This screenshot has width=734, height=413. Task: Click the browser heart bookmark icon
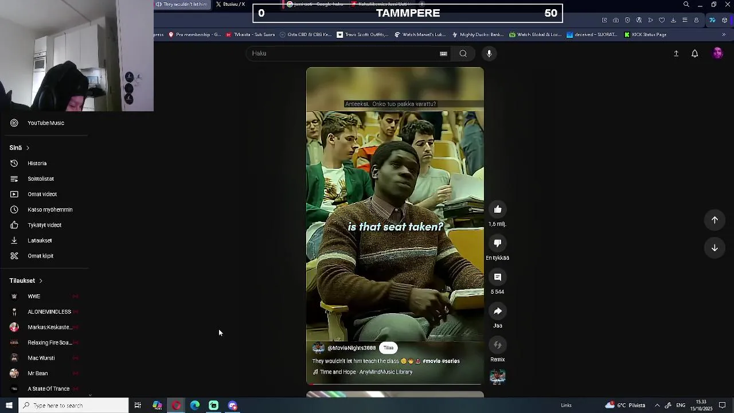tap(662, 20)
